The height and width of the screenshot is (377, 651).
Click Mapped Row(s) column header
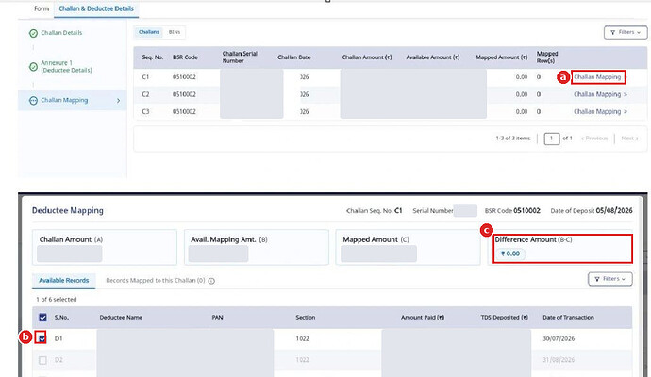(x=547, y=57)
